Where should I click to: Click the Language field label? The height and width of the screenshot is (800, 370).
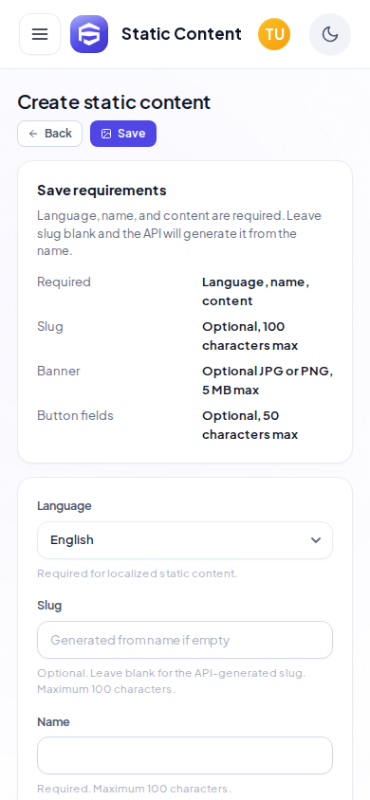point(65,506)
